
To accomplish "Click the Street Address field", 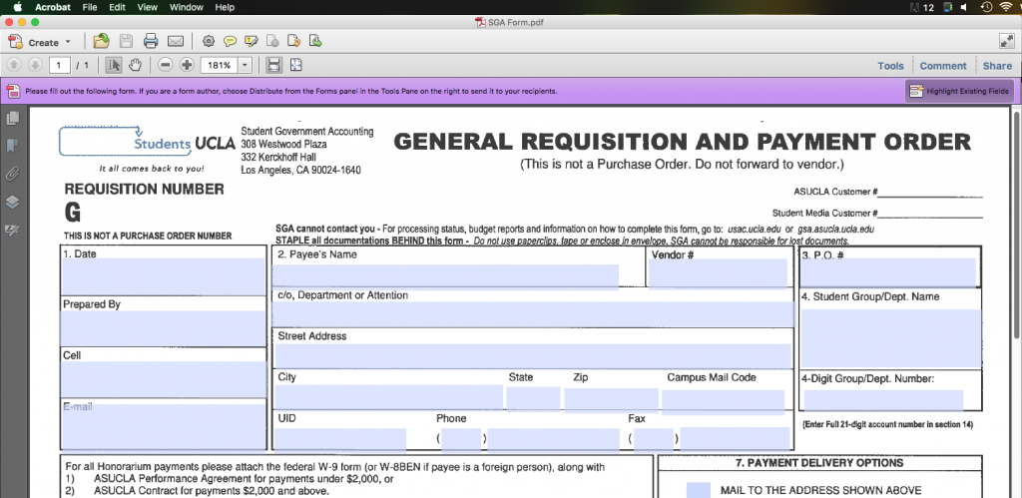I will 533,356.
